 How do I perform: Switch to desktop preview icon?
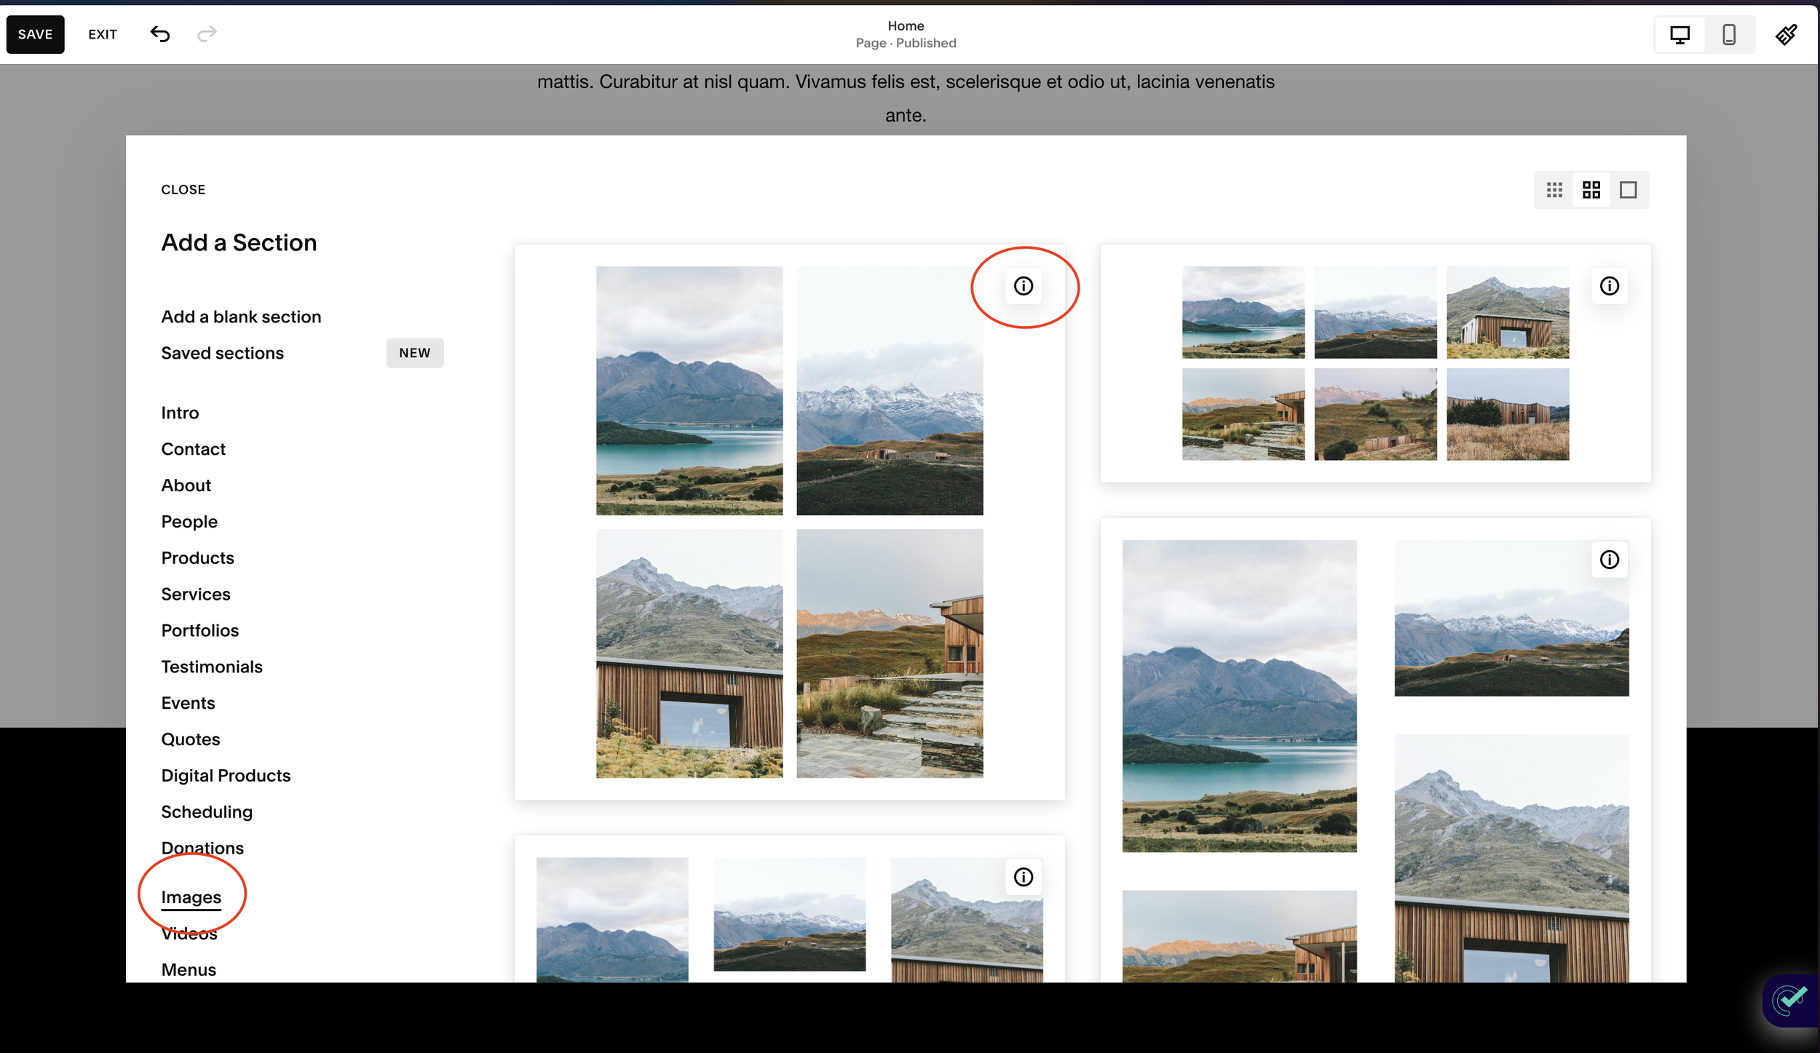pyautogui.click(x=1679, y=33)
